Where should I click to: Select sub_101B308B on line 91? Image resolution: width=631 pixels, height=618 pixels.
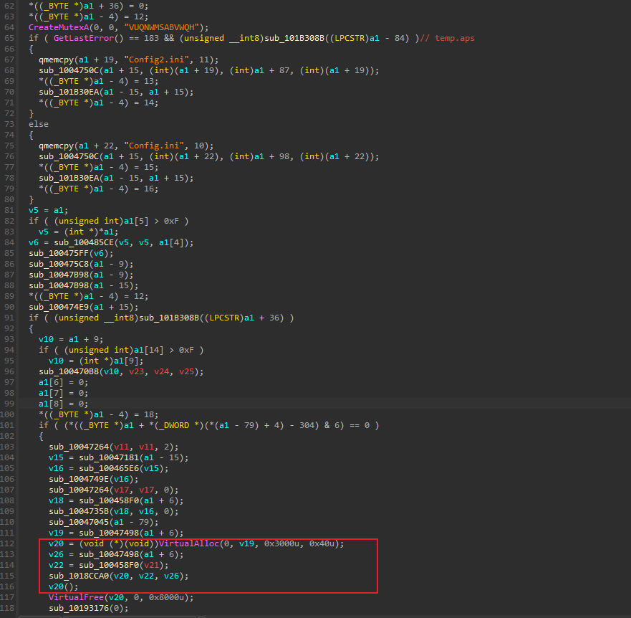tap(169, 318)
